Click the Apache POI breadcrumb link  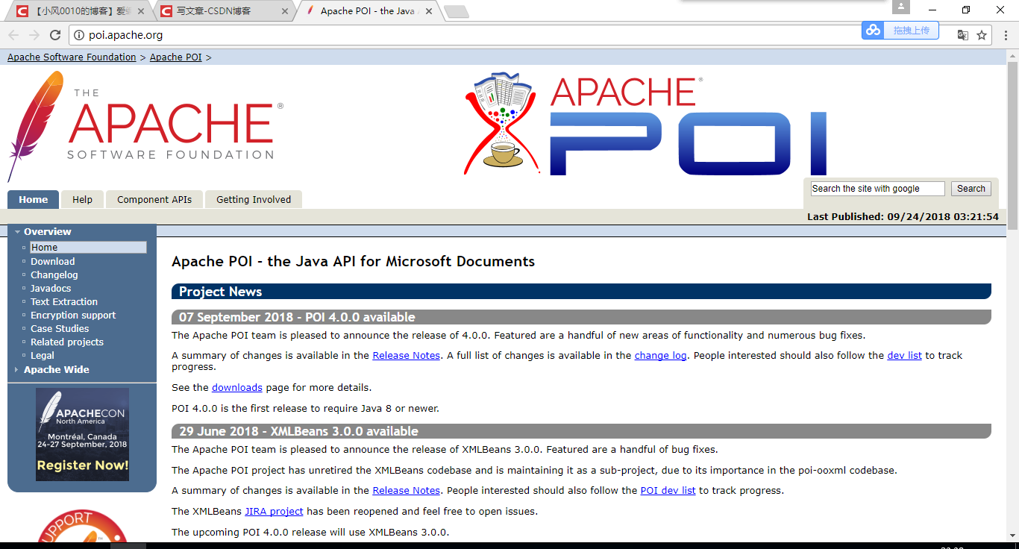176,57
